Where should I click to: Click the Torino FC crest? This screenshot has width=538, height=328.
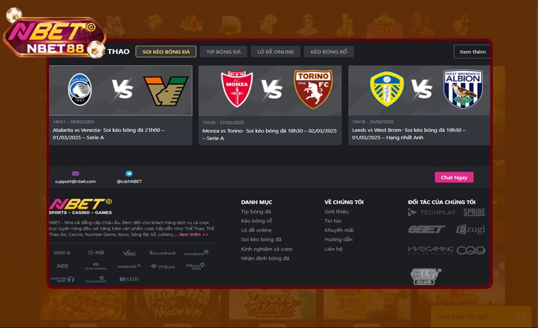point(313,89)
